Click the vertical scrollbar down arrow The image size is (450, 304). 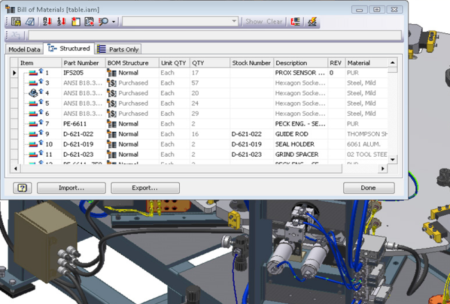(x=392, y=160)
